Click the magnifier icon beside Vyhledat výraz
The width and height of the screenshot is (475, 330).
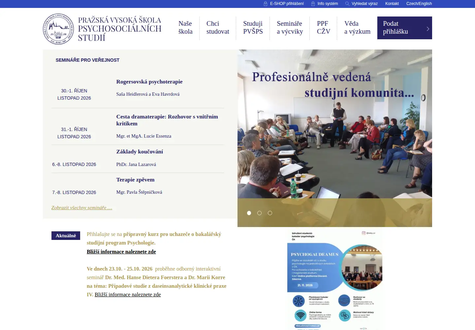[x=347, y=4]
